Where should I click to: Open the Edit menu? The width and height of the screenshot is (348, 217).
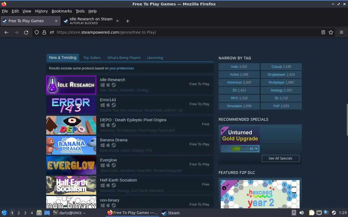tap(15, 11)
